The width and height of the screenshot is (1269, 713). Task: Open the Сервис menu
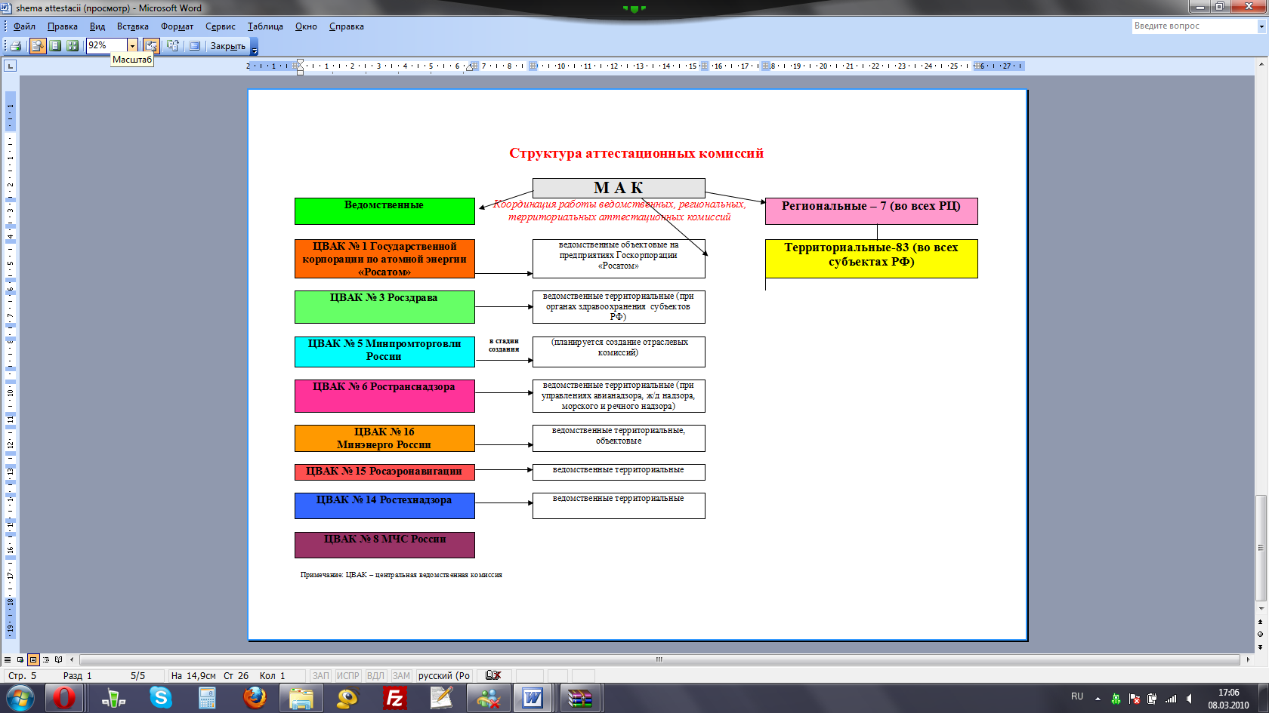(221, 26)
